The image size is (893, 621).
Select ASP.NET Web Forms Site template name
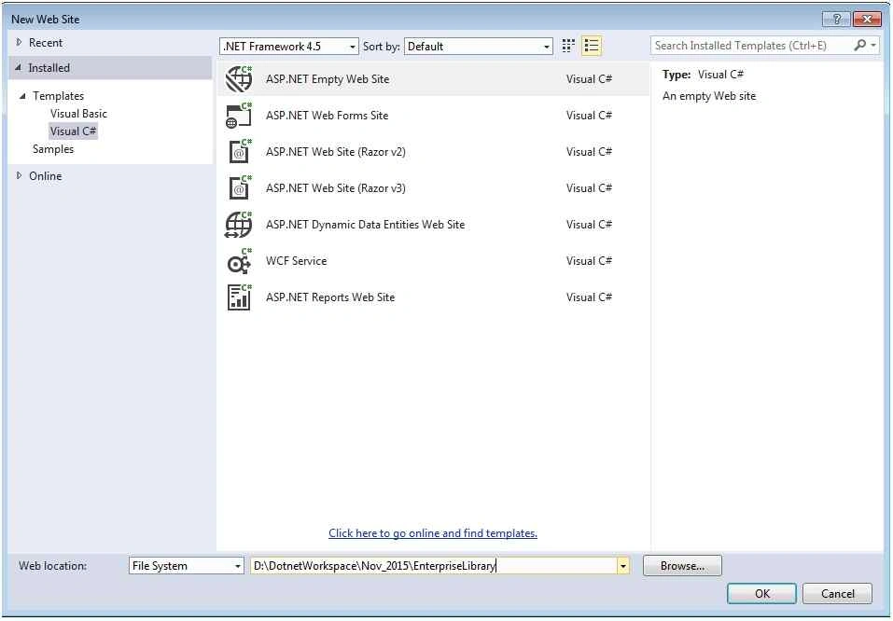click(x=327, y=116)
